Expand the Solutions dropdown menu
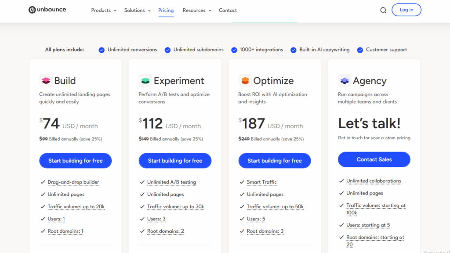 [x=137, y=11]
